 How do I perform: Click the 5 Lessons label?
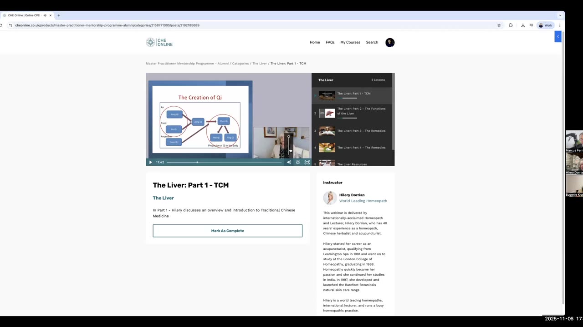pyautogui.click(x=378, y=80)
